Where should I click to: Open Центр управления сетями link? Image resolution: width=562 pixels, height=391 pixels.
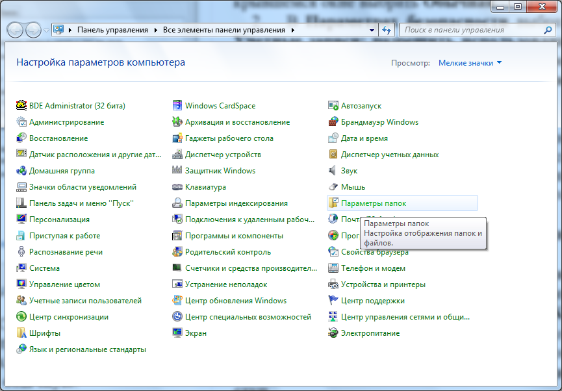[x=405, y=317]
